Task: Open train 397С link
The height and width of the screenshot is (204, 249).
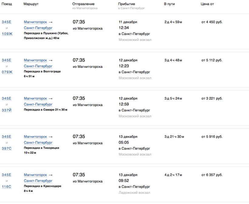Action: pyautogui.click(x=7, y=148)
